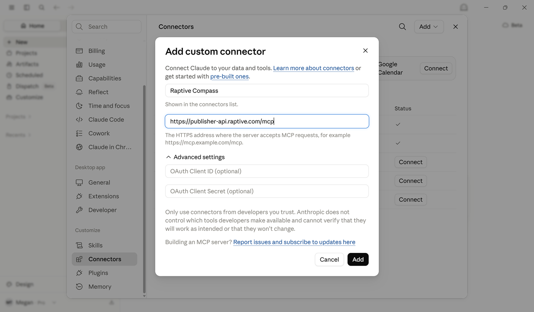Viewport: 534px width, 312px height.
Task: Open the Learn more about connectors link
Action: pyautogui.click(x=314, y=68)
